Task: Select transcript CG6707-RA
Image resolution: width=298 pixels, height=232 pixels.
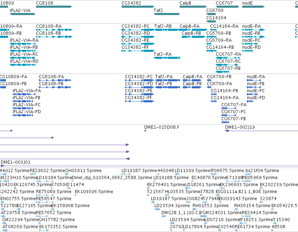Action: 228,54
